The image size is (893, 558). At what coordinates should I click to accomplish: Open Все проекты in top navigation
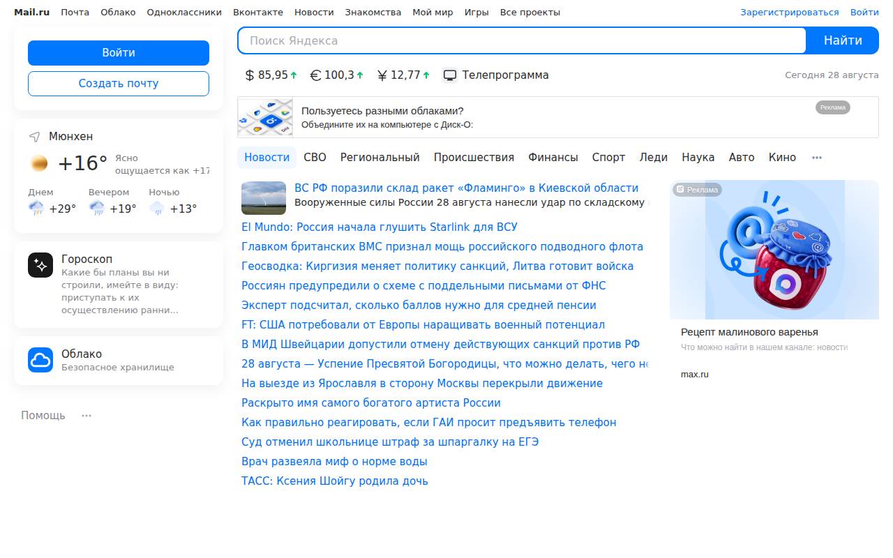tap(530, 13)
